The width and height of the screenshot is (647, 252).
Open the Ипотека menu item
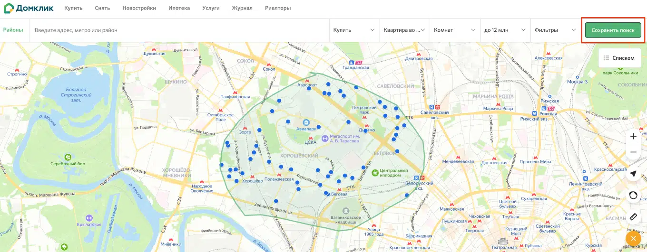tap(179, 8)
